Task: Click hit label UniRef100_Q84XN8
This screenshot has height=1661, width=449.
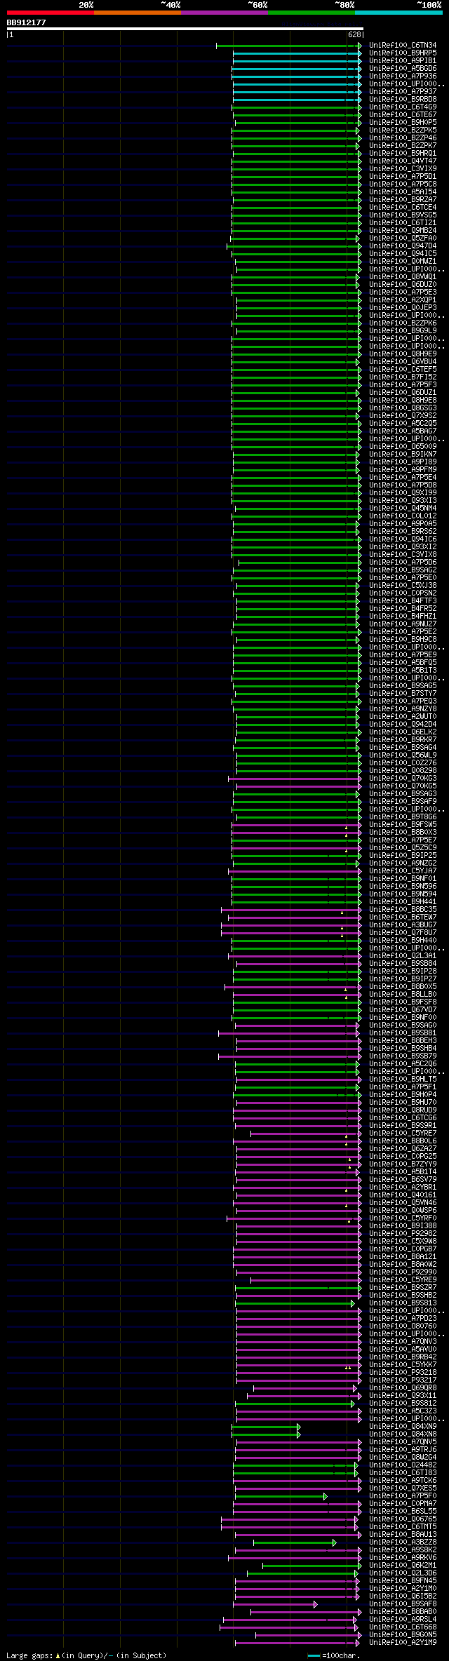Action: click(403, 1434)
